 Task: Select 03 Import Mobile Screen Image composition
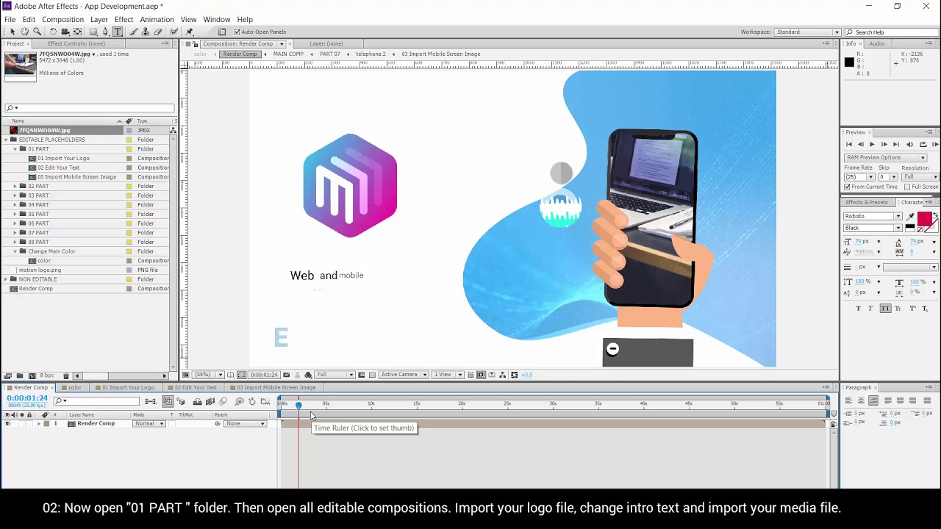(76, 177)
